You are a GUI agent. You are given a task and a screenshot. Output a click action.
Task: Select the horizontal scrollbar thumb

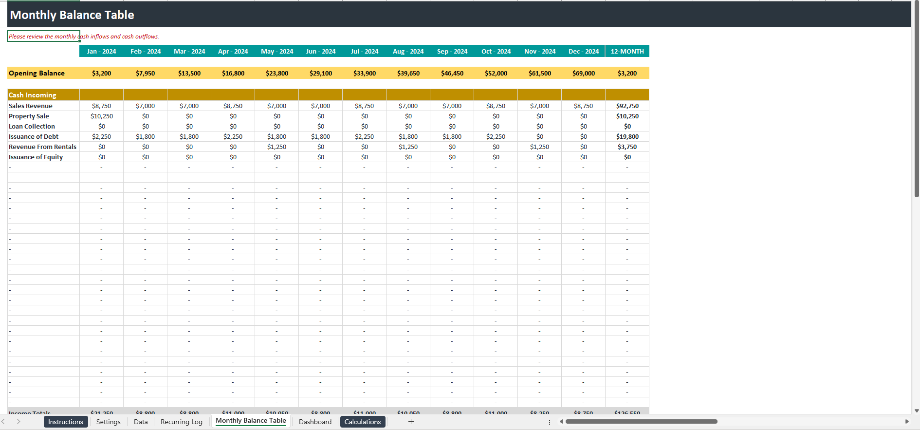642,422
